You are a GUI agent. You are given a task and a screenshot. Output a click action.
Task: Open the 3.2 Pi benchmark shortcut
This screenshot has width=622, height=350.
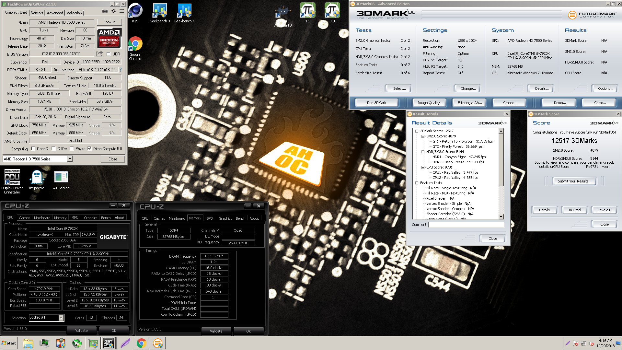pos(307,13)
